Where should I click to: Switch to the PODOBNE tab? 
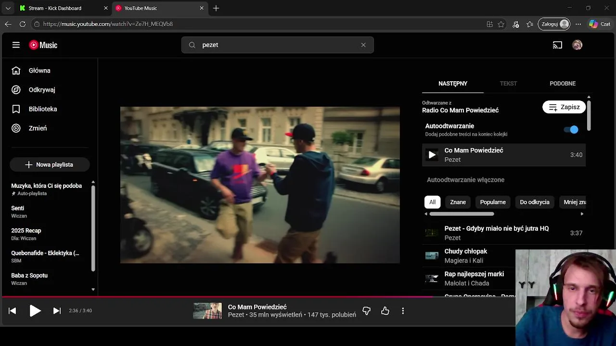pyautogui.click(x=563, y=84)
